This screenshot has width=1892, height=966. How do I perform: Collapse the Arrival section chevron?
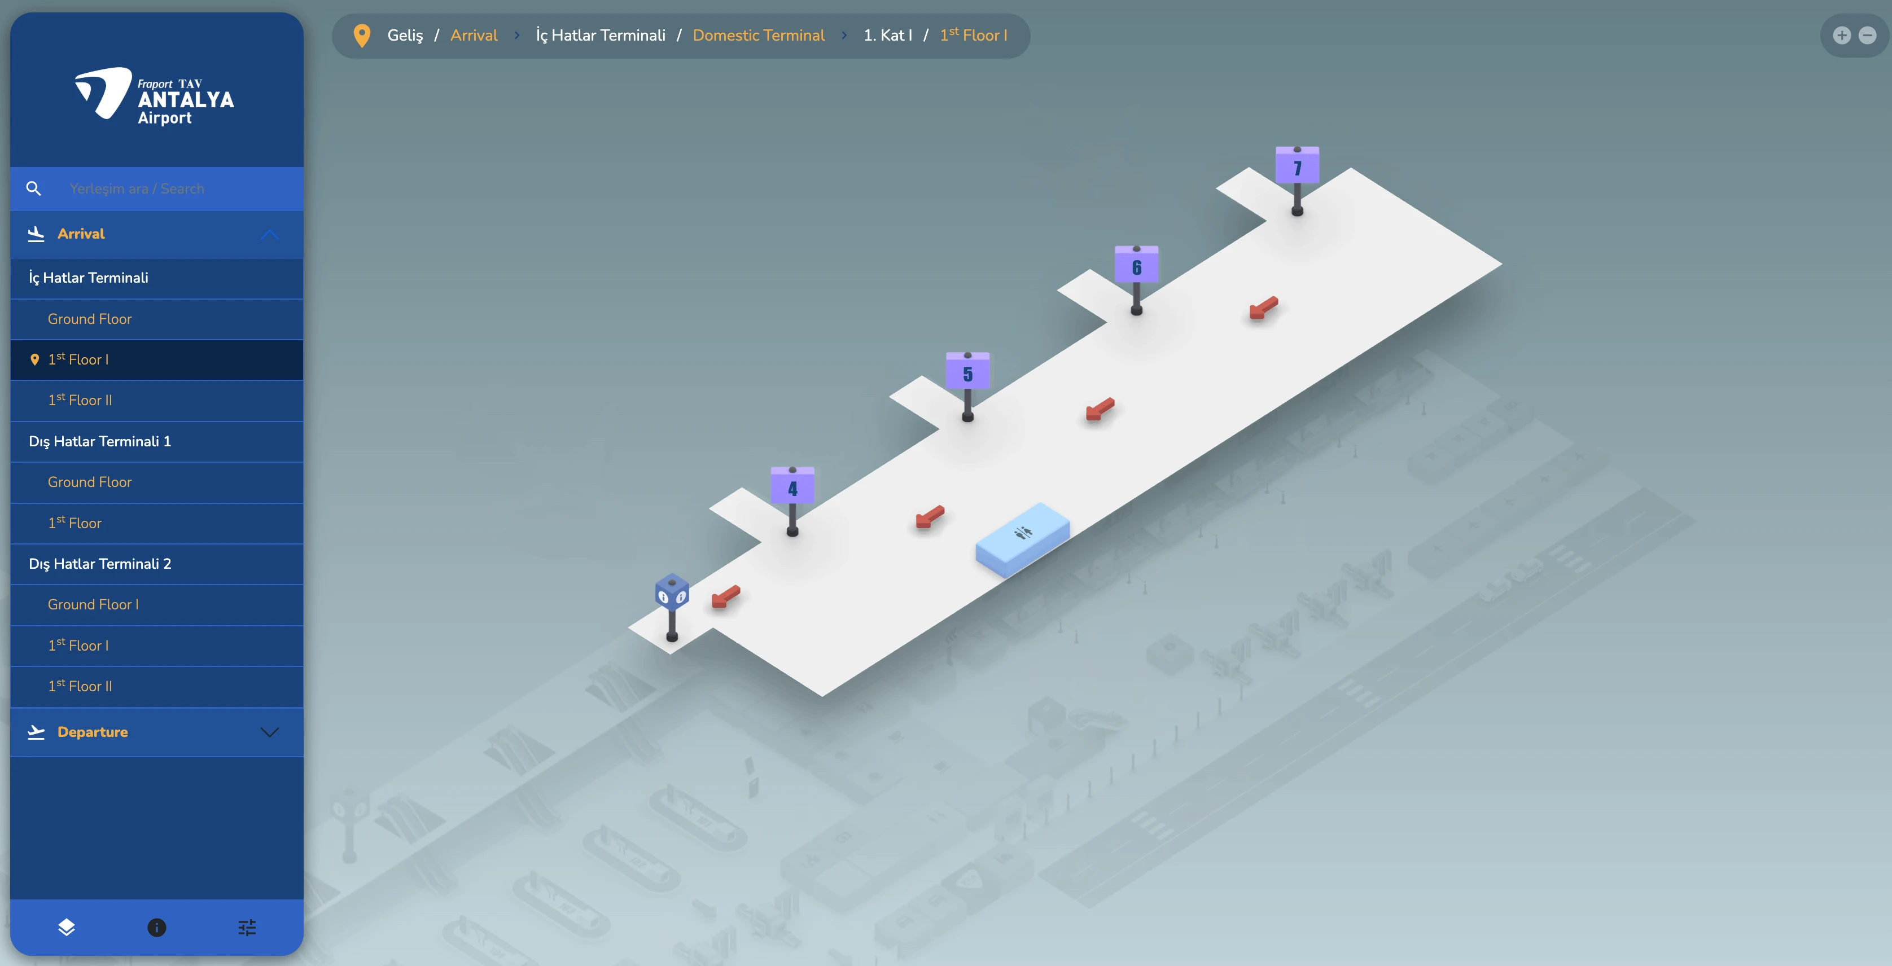click(x=270, y=235)
